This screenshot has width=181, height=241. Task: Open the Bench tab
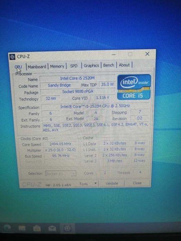pyautogui.click(x=109, y=65)
